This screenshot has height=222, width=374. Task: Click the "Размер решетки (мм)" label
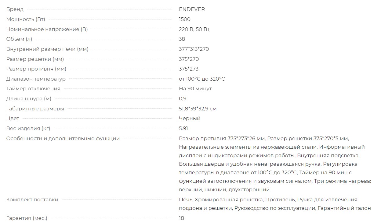pos(35,59)
